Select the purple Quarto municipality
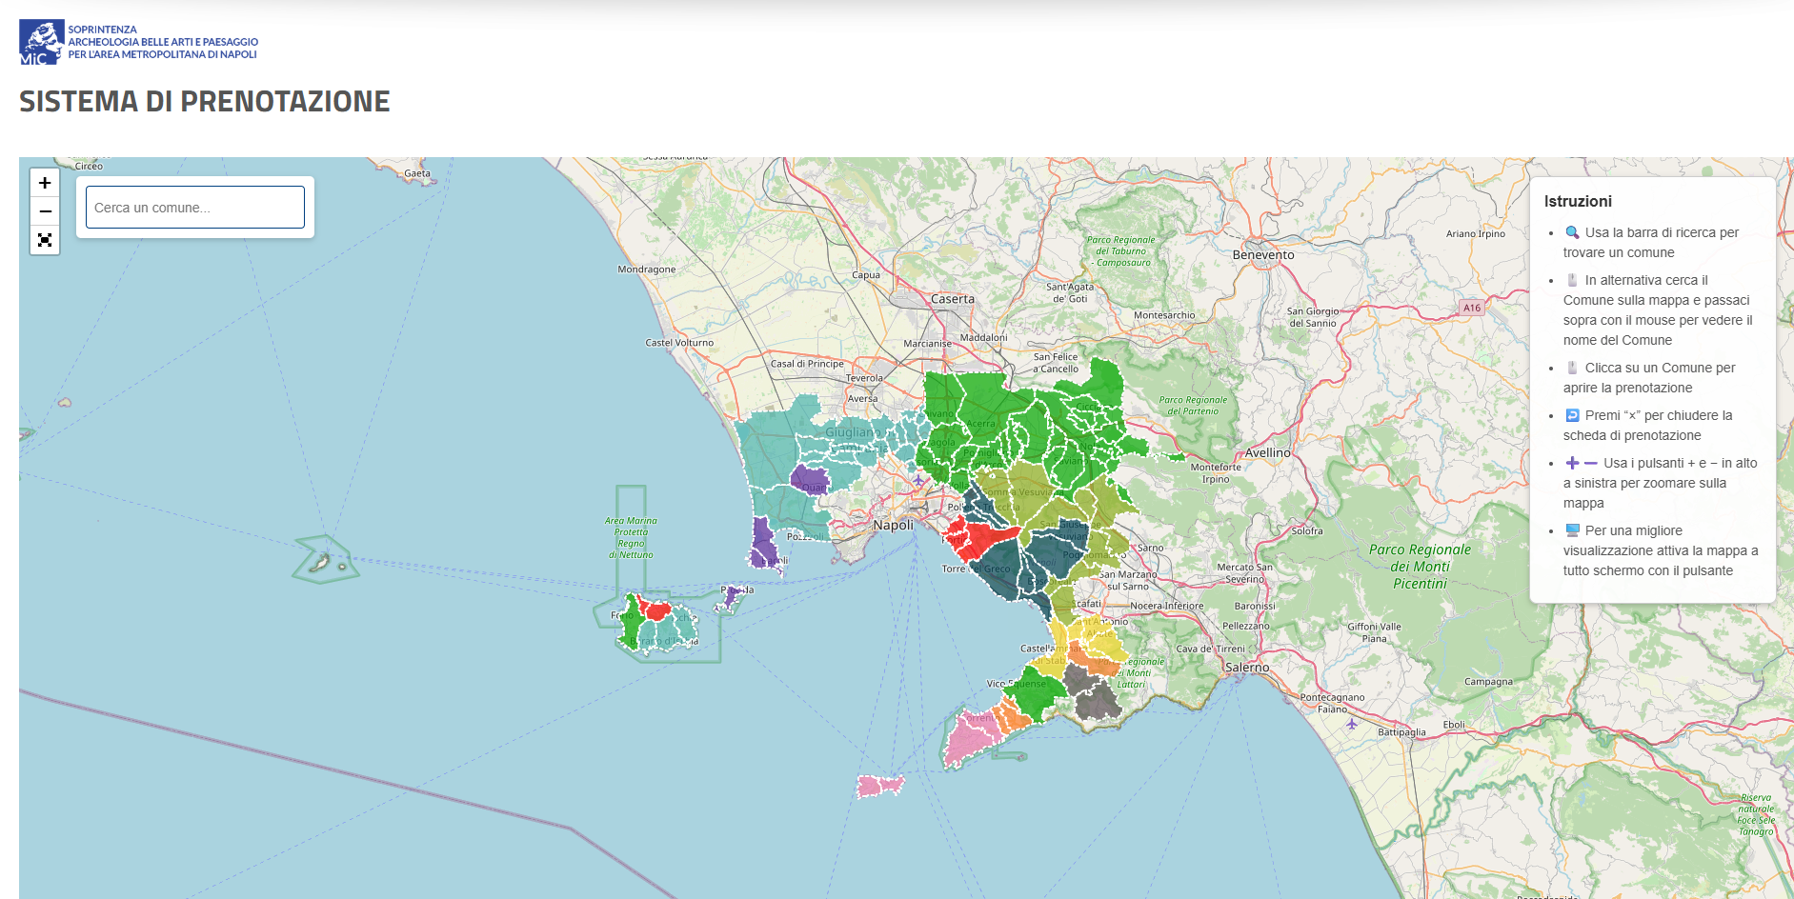Viewport: 1794px width, 899px height. point(808,476)
